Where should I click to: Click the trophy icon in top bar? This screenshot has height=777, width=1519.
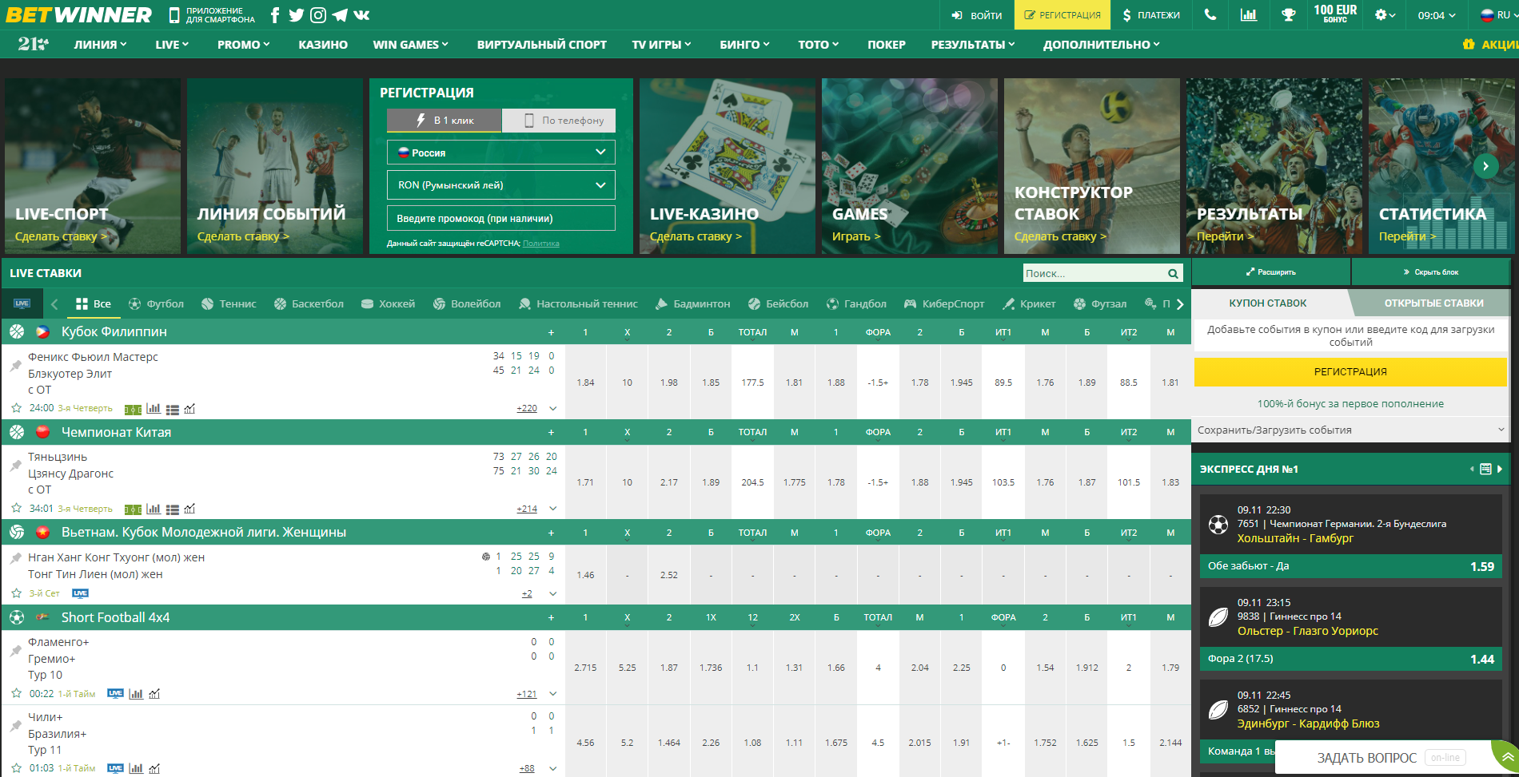tap(1288, 15)
